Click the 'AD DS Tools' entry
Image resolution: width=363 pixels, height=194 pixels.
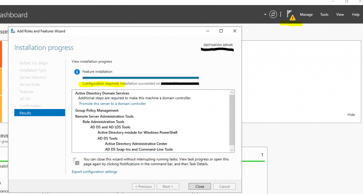[x=107, y=138]
